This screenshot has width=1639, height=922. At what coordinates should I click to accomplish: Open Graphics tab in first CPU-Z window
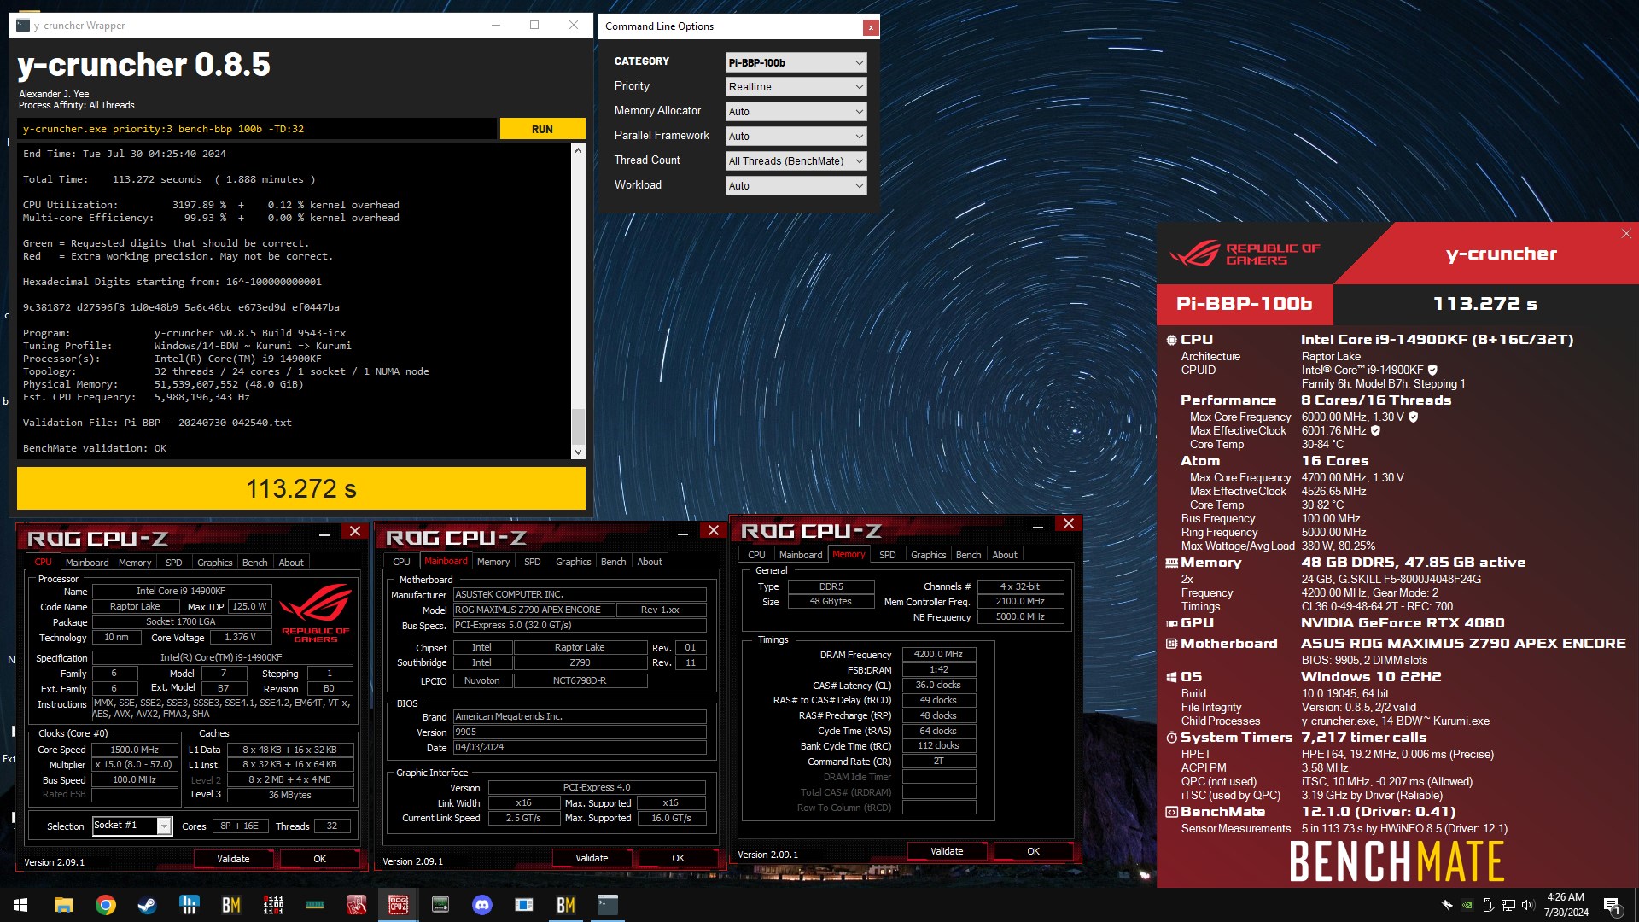(214, 563)
